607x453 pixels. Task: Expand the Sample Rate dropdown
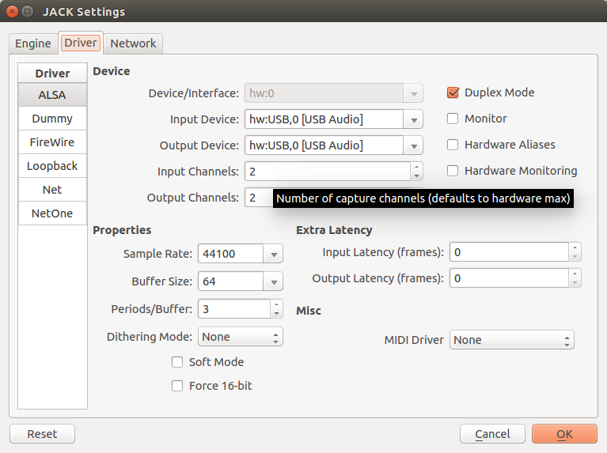[274, 254]
